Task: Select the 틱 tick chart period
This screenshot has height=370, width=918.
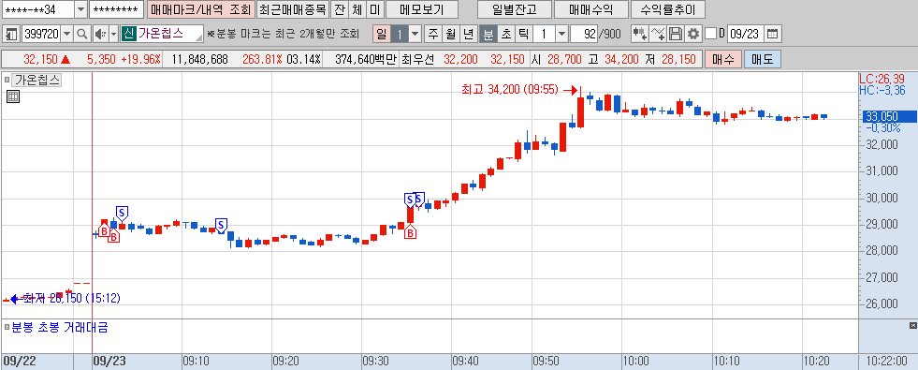Action: [x=523, y=34]
